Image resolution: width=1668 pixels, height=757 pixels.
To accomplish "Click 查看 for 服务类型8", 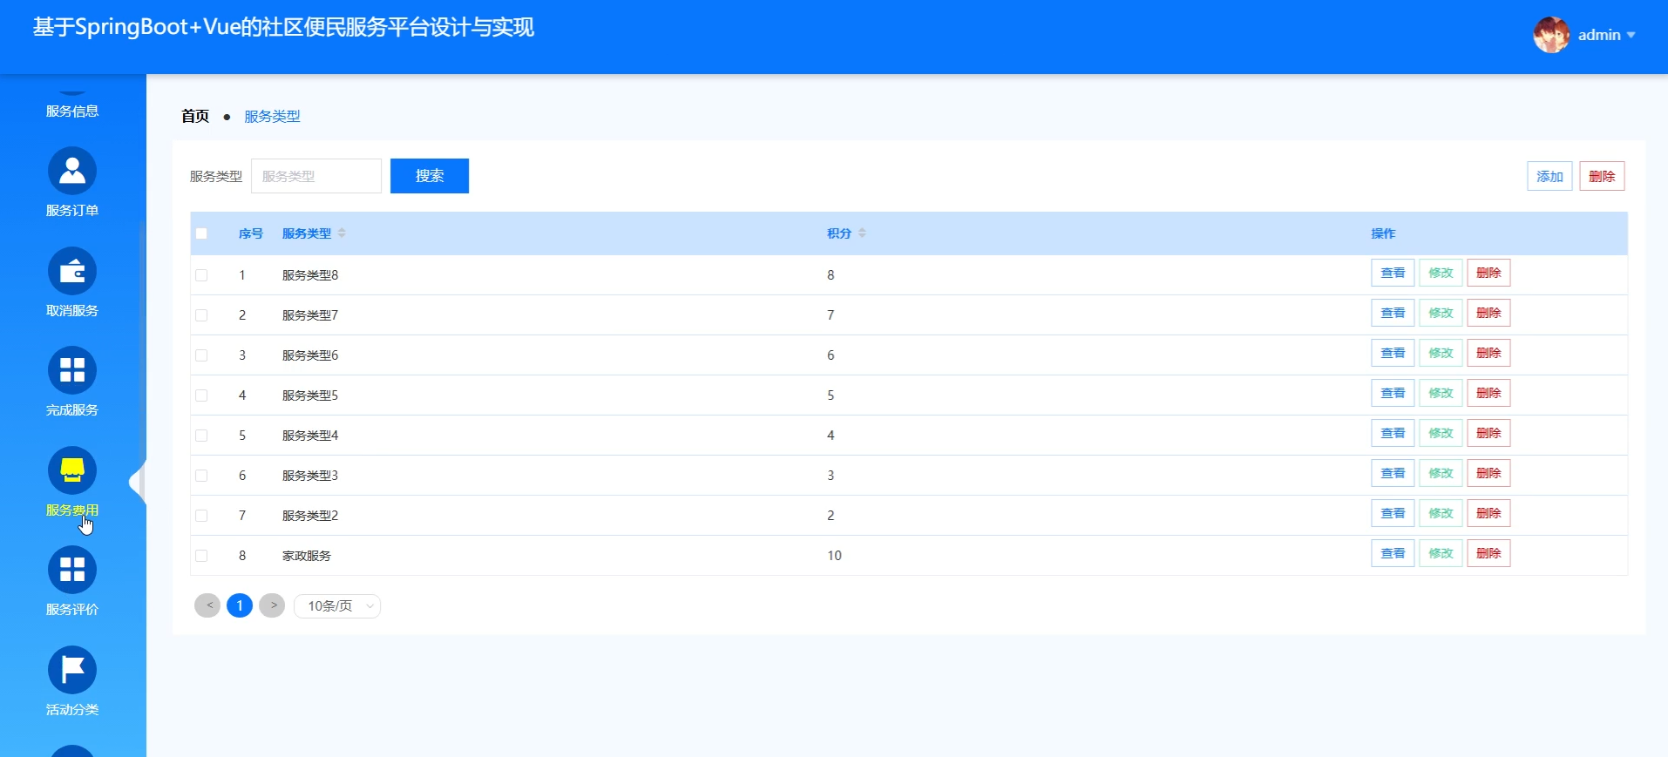I will (x=1393, y=273).
